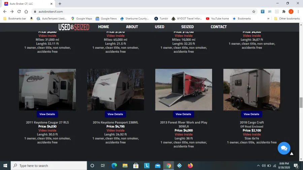Open the browser home page icon
The height and width of the screenshot is (170, 303).
(x=26, y=11)
